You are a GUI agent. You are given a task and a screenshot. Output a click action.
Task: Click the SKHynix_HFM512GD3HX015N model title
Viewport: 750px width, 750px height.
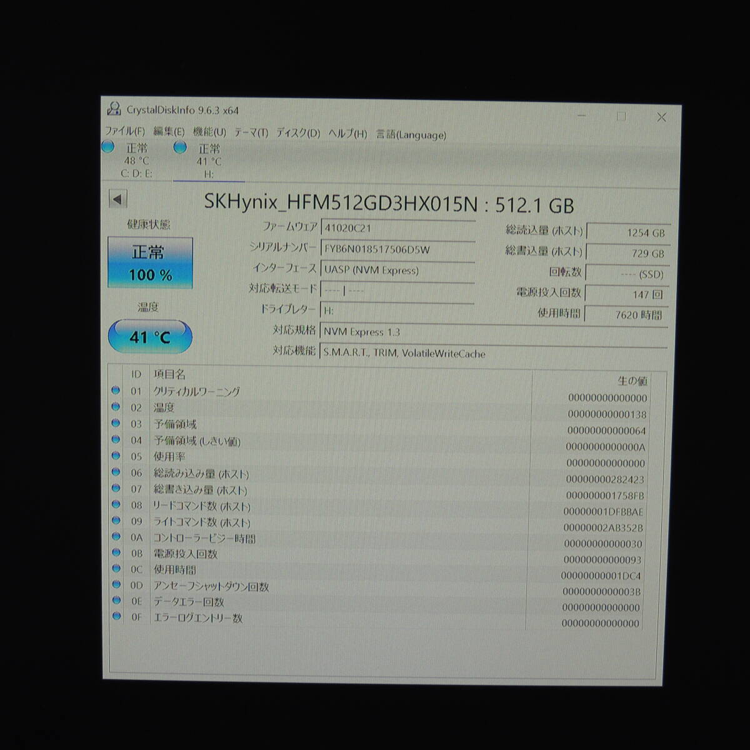click(x=341, y=203)
